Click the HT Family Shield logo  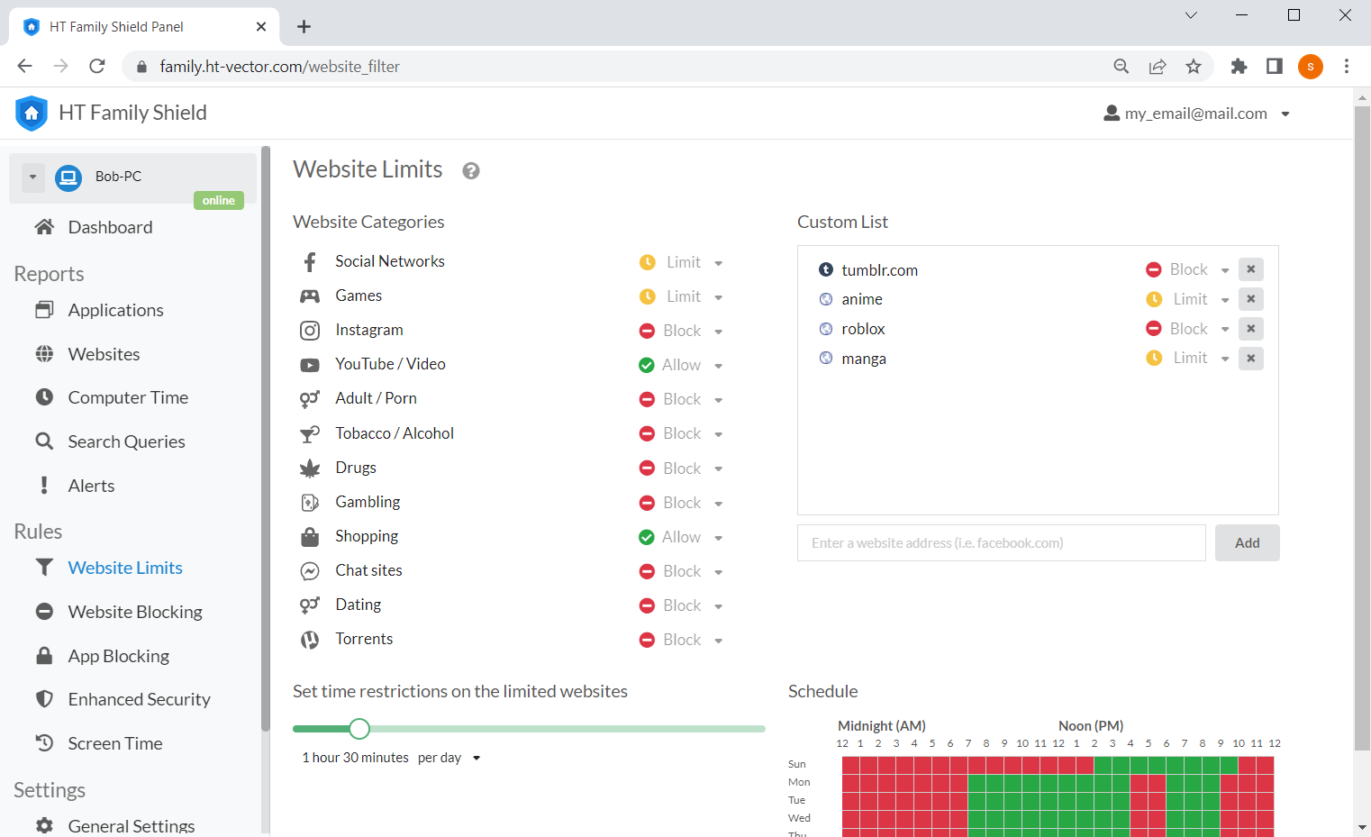32,113
